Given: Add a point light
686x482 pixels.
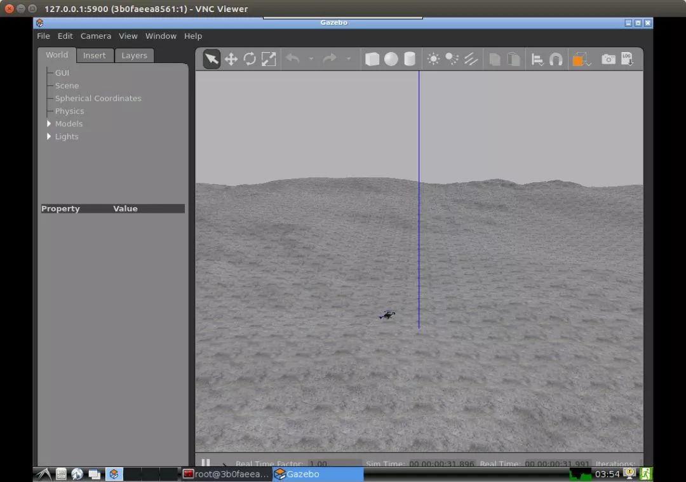Looking at the screenshot, I should (x=433, y=59).
